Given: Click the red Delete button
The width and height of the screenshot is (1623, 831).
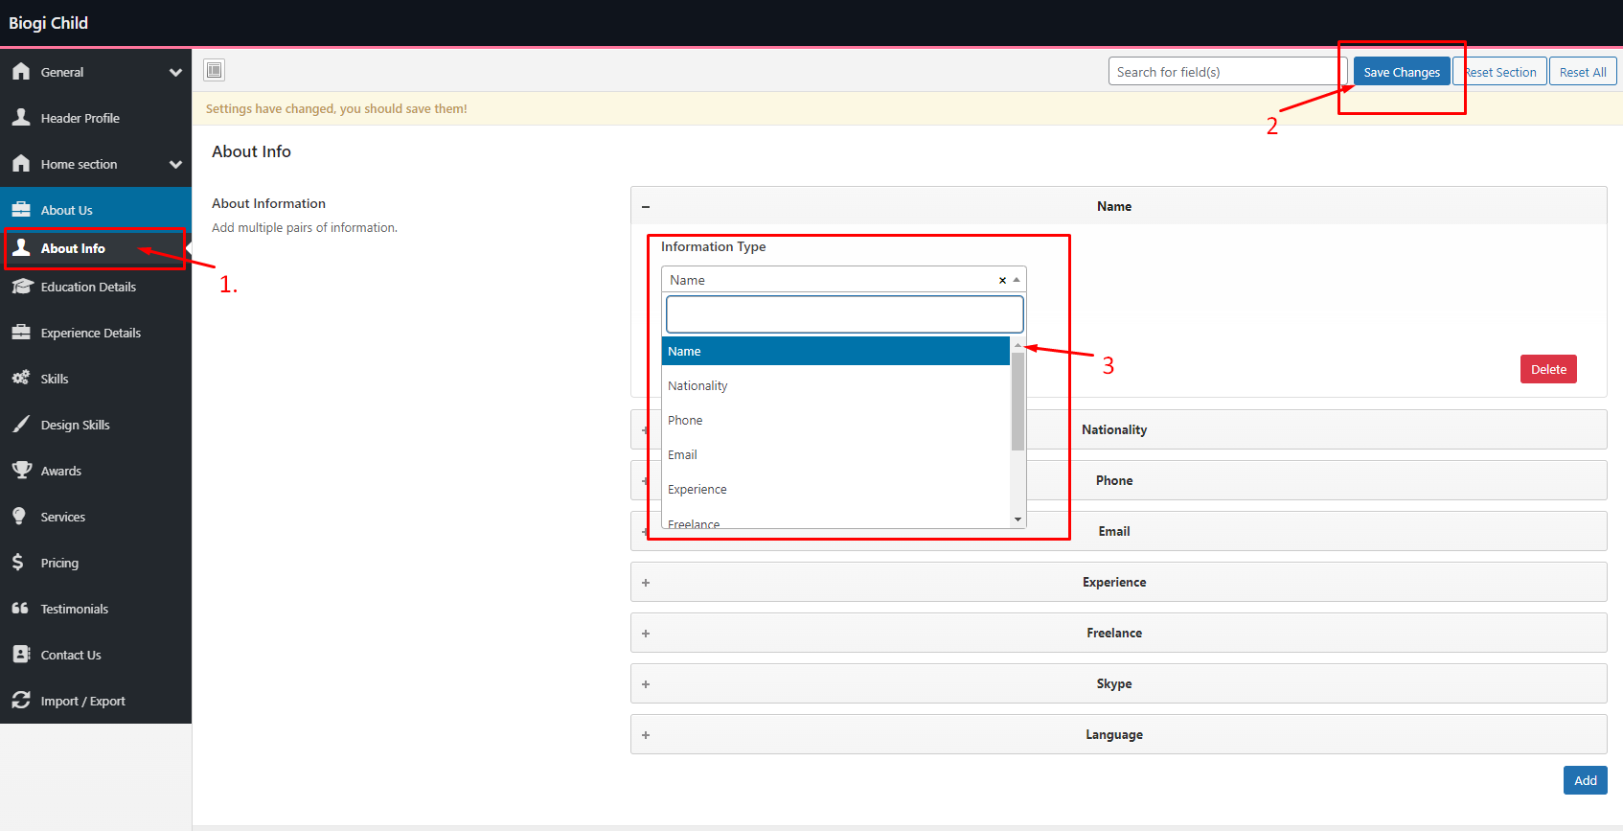Looking at the screenshot, I should point(1547,369).
